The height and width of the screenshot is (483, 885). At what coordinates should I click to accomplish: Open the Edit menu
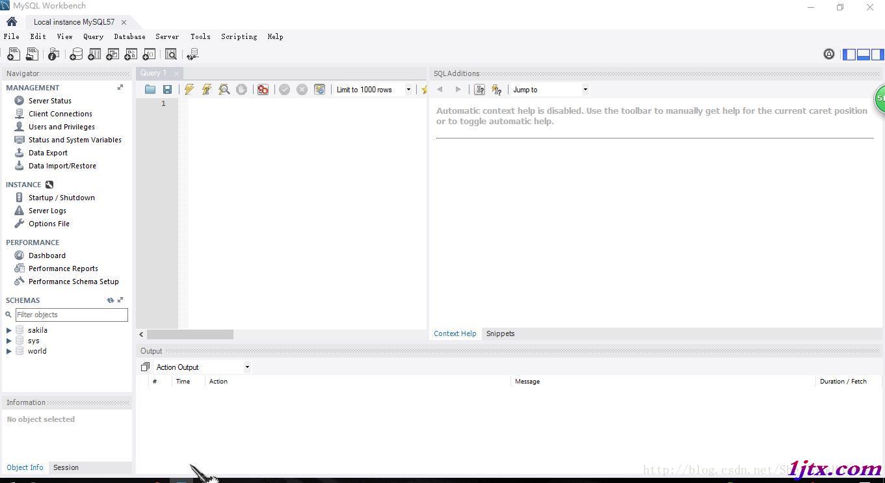coord(38,36)
